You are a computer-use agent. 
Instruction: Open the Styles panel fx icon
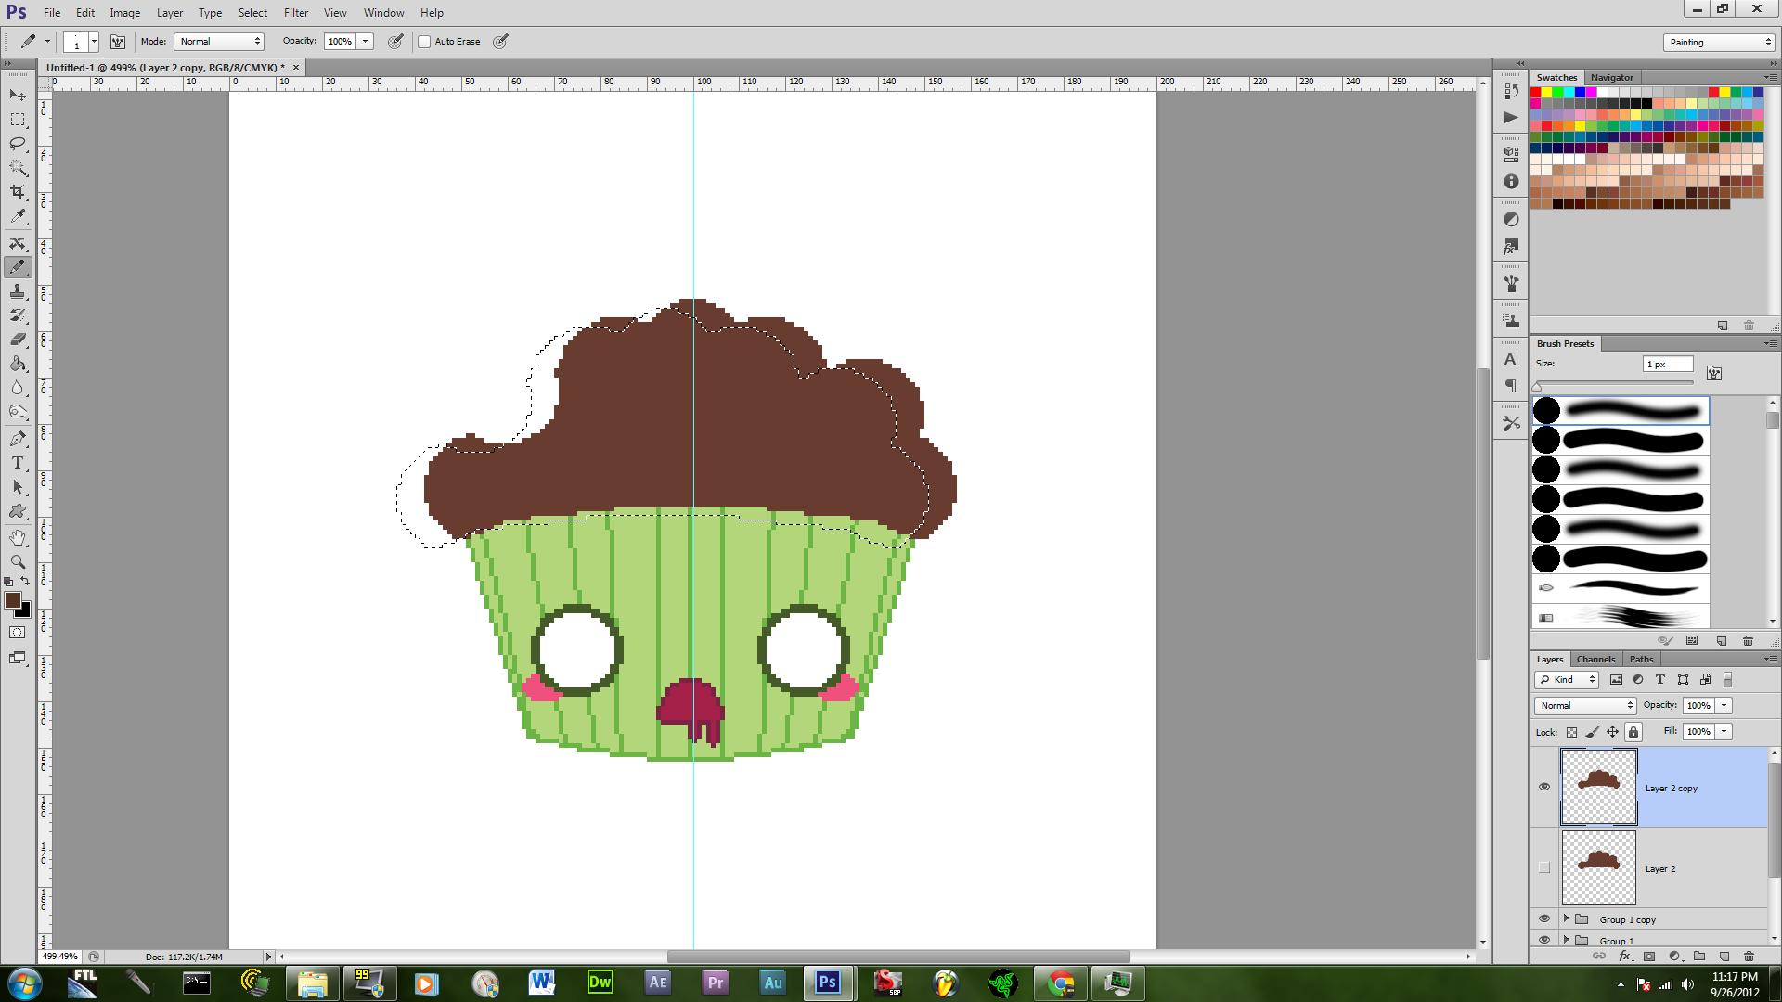pyautogui.click(x=1511, y=247)
